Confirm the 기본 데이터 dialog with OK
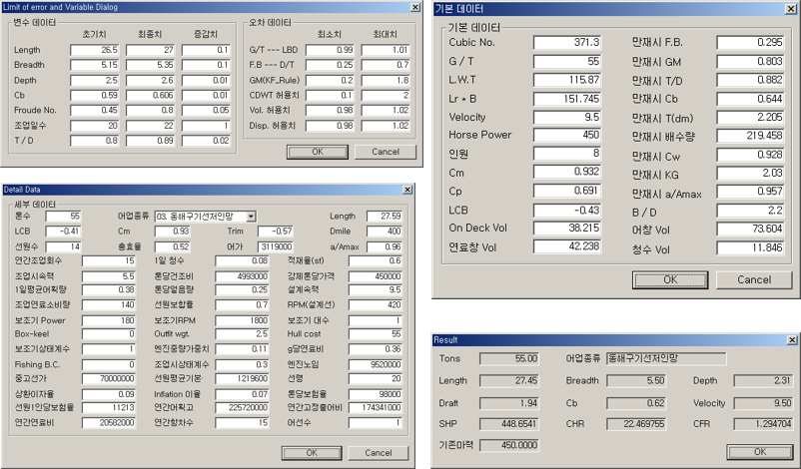This screenshot has height=469, width=801. [x=669, y=280]
